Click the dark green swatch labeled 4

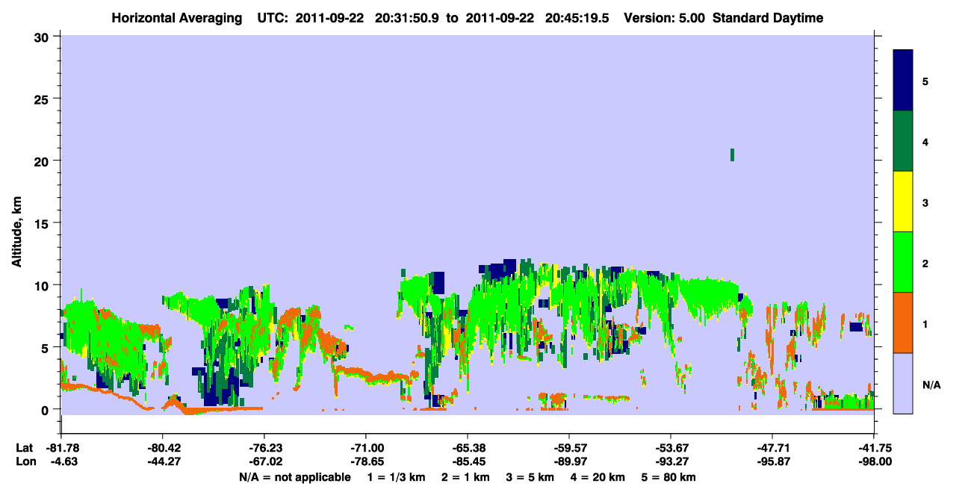click(x=903, y=141)
